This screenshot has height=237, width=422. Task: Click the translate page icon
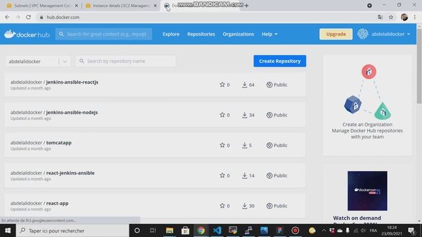380,17
